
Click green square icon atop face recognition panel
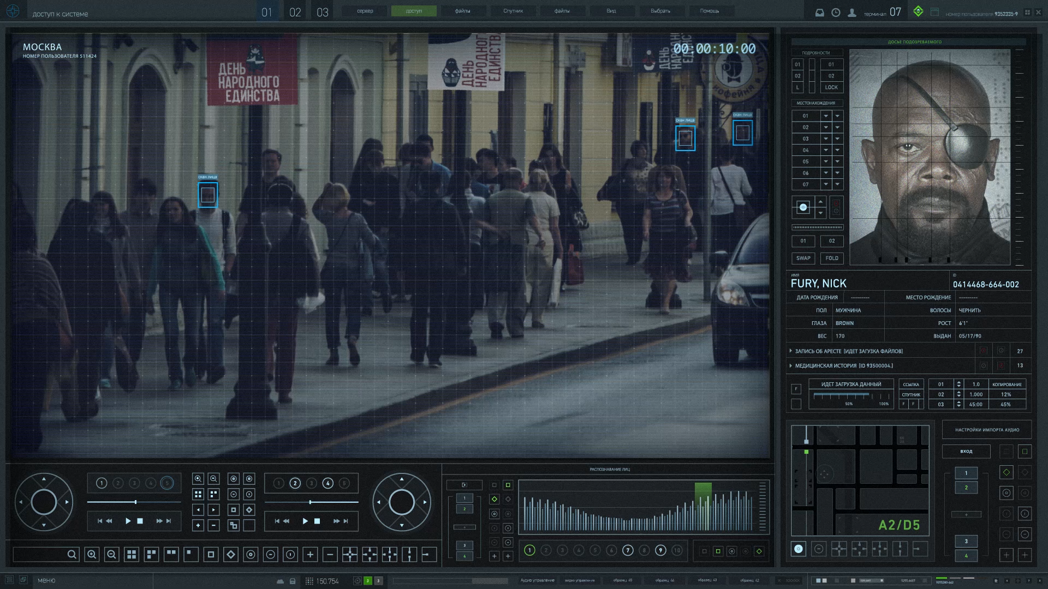(508, 485)
